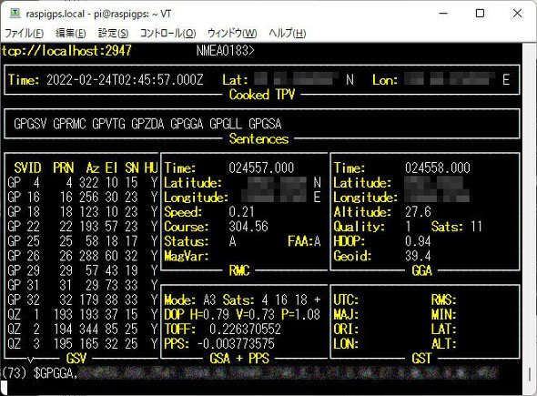Click the vertical scrollbar on the right edge
Image resolution: width=537 pixels, height=396 pixels.
click(529, 219)
